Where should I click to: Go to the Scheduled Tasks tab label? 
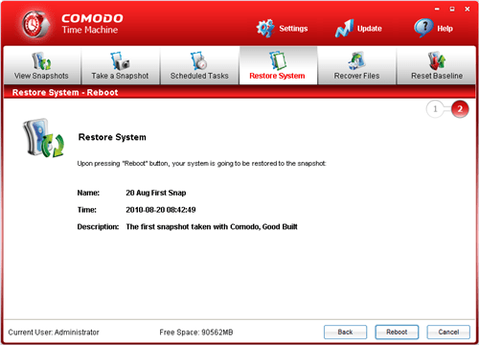tap(199, 76)
